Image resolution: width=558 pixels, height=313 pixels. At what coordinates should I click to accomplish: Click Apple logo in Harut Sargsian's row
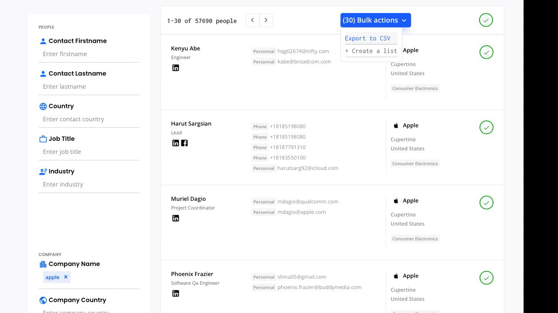(396, 126)
